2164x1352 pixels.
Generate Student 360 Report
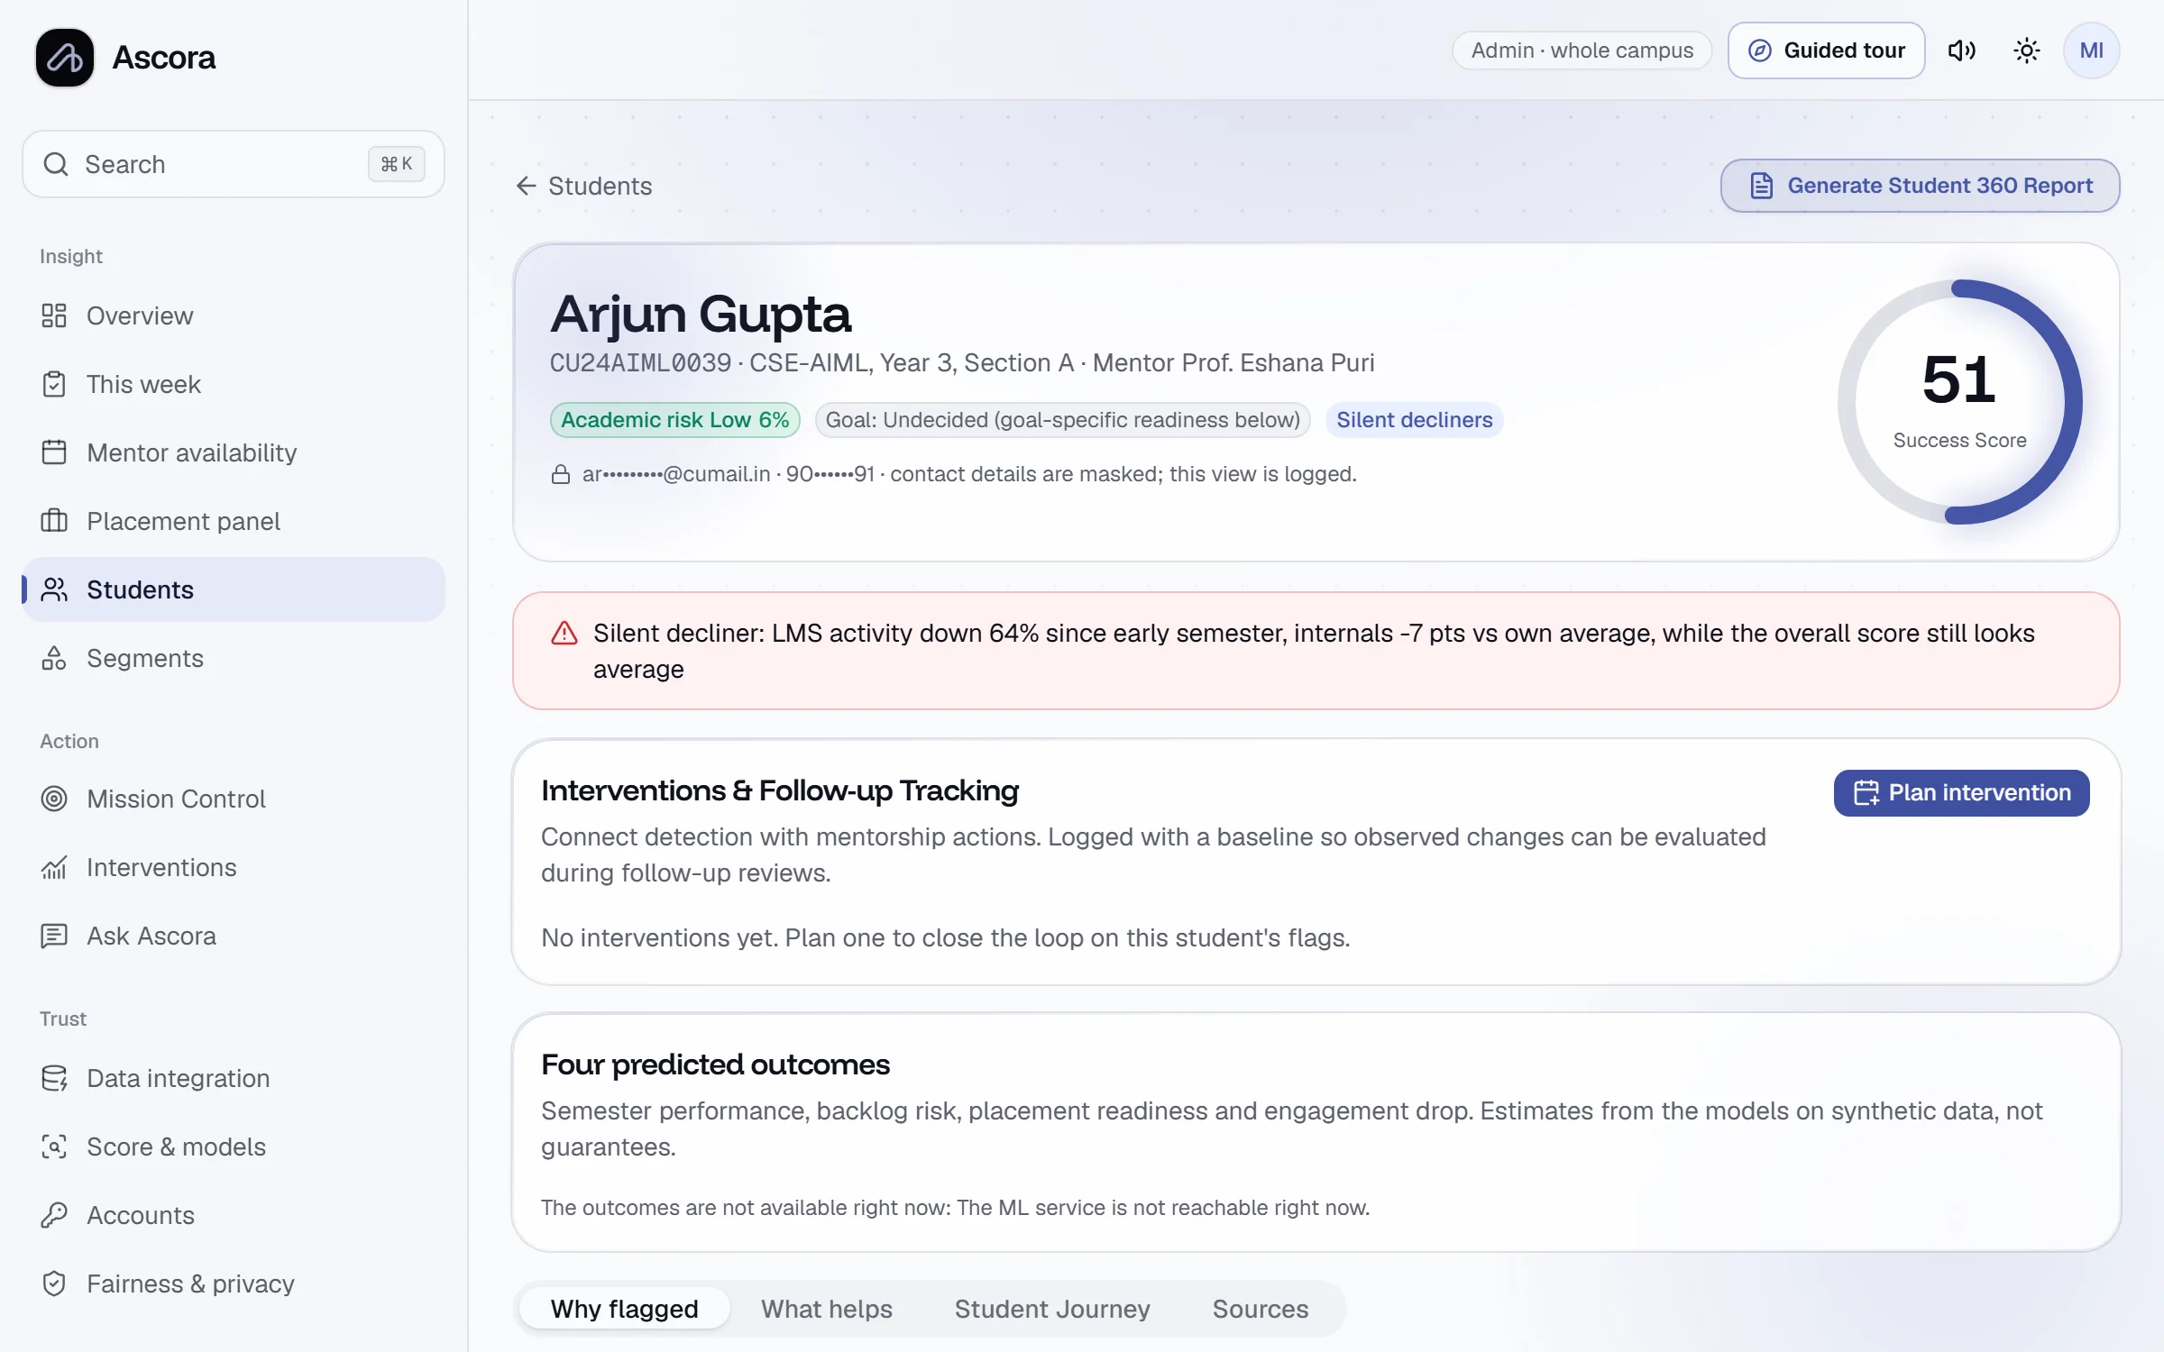(x=1920, y=186)
